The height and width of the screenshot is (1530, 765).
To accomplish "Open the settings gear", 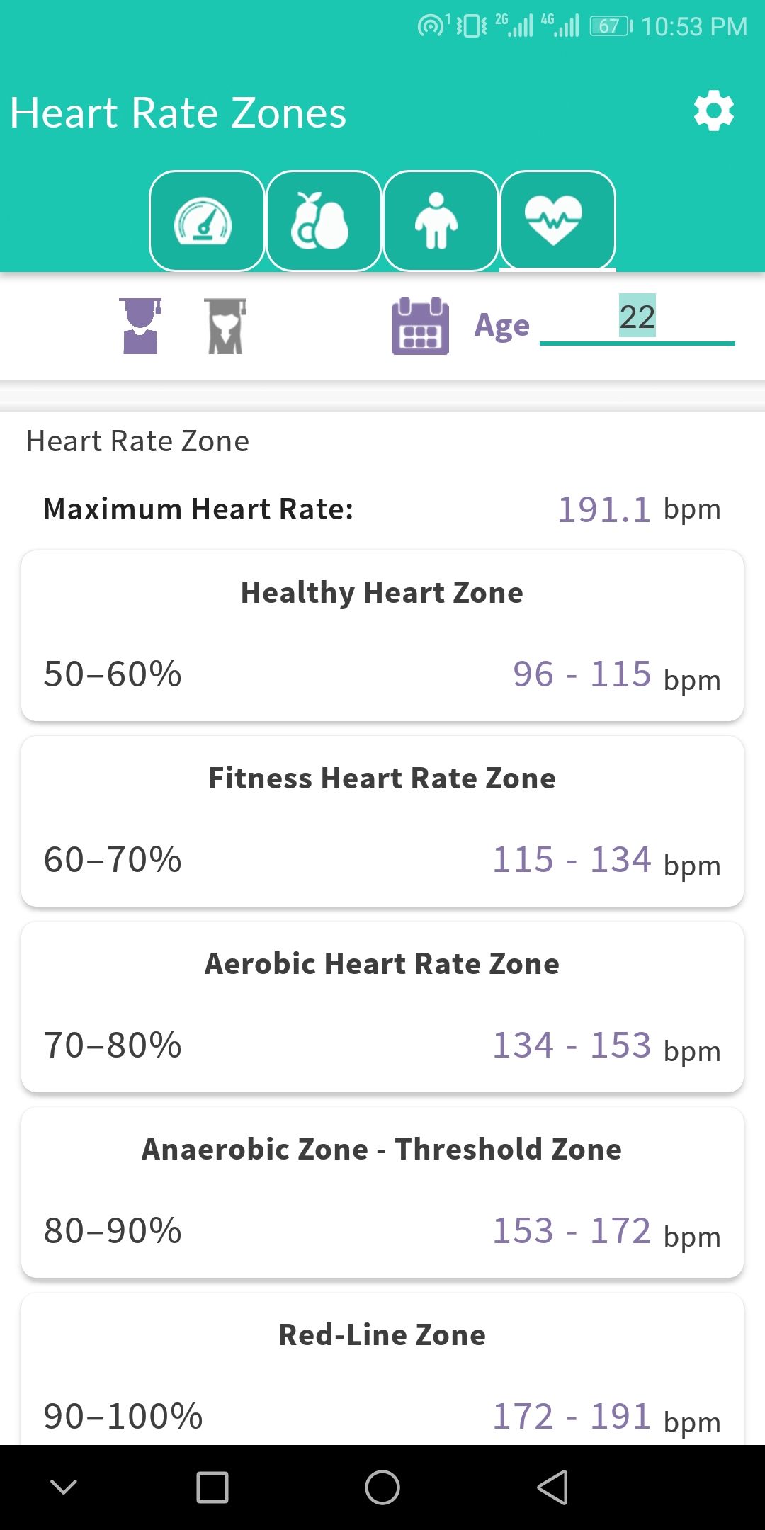I will click(713, 111).
